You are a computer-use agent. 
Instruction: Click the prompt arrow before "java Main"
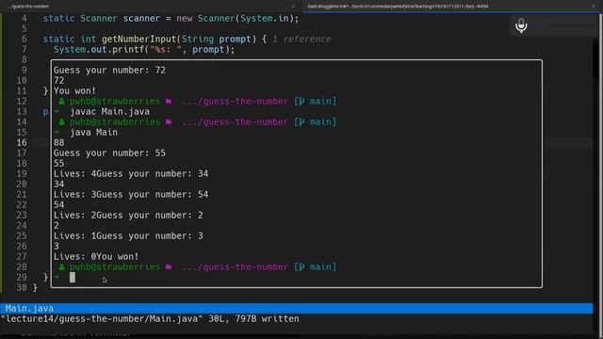click(57, 132)
